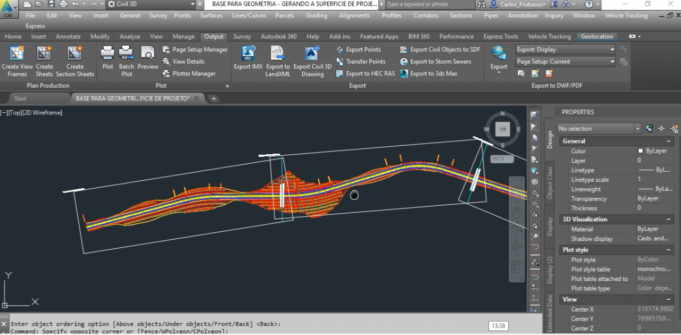Click View Details in Plot panel
Viewport: 681px width, 335px height.
(183, 62)
